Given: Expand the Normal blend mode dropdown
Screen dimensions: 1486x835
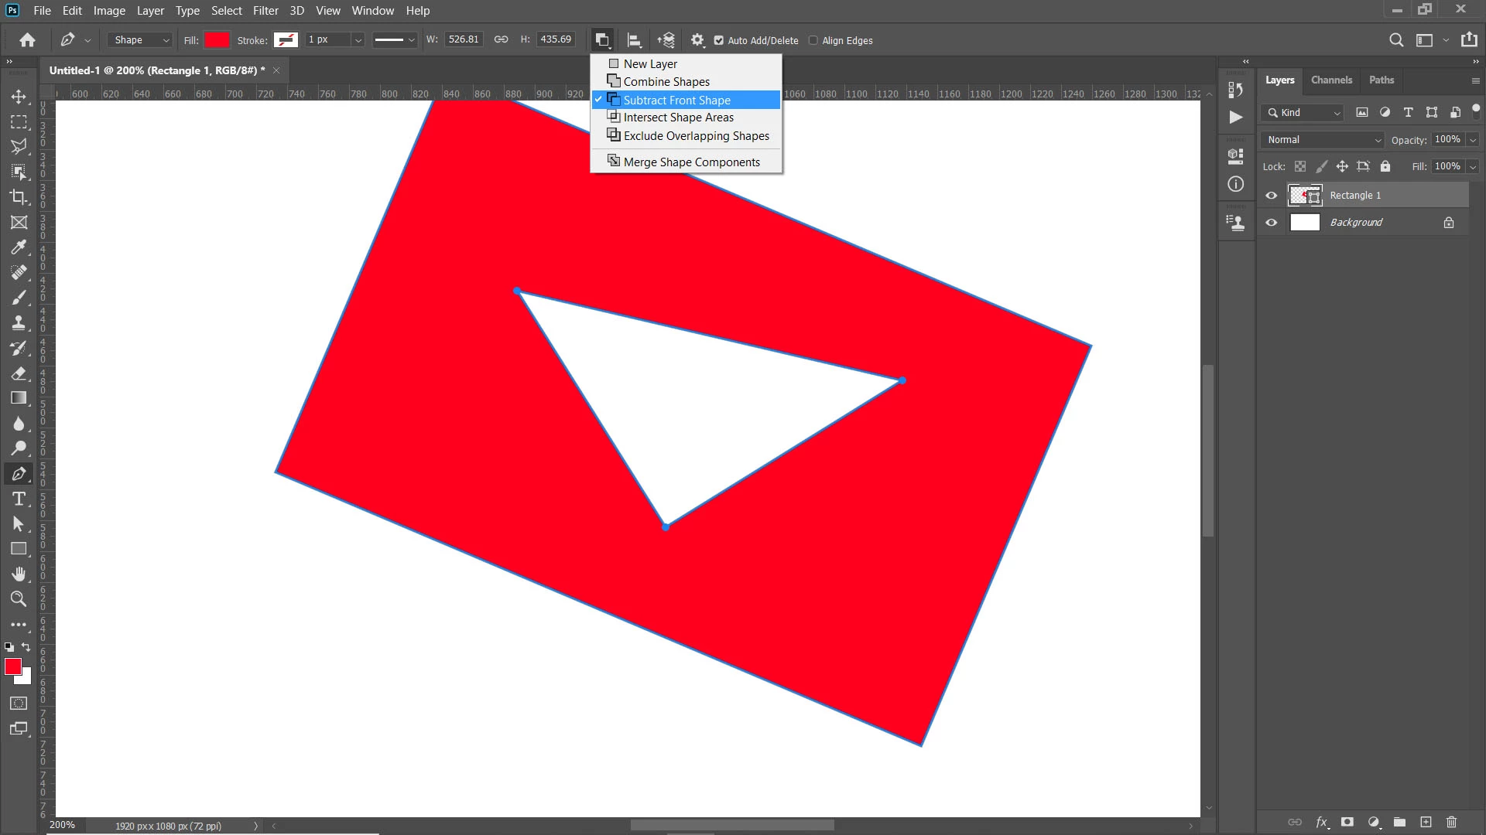Looking at the screenshot, I should click(x=1322, y=140).
